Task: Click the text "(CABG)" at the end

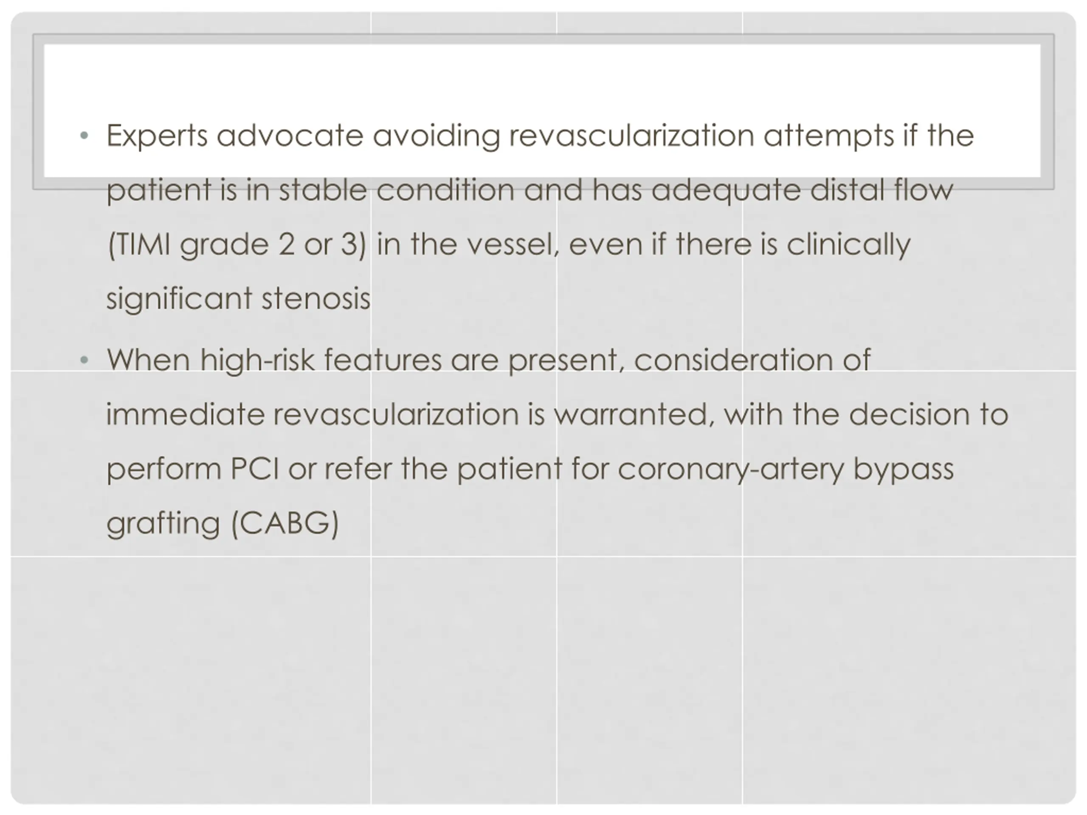Action: pos(285,523)
